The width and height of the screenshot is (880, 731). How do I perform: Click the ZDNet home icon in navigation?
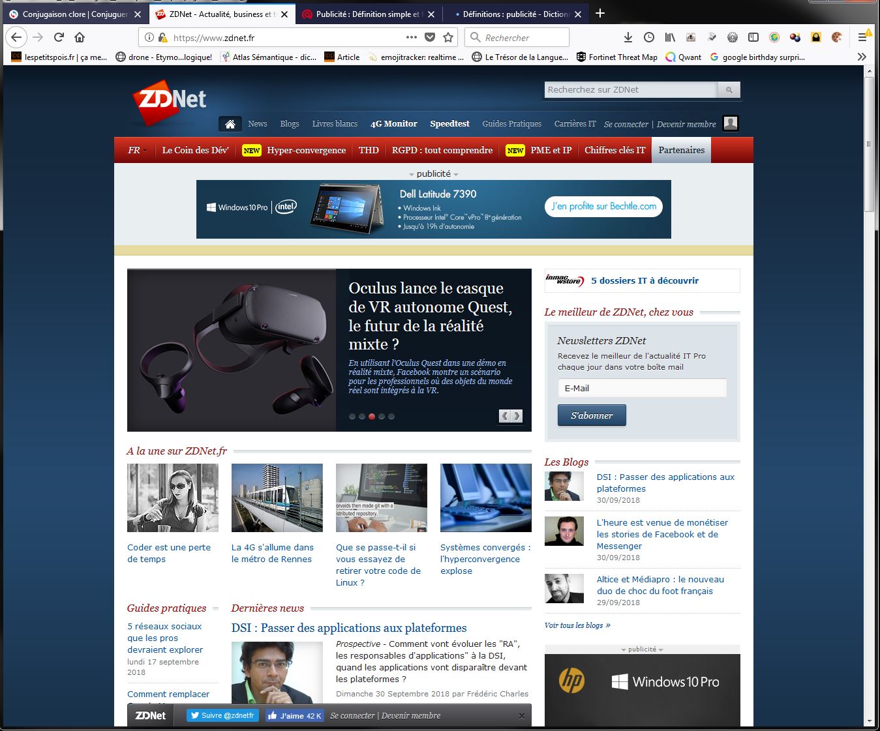[x=230, y=124]
